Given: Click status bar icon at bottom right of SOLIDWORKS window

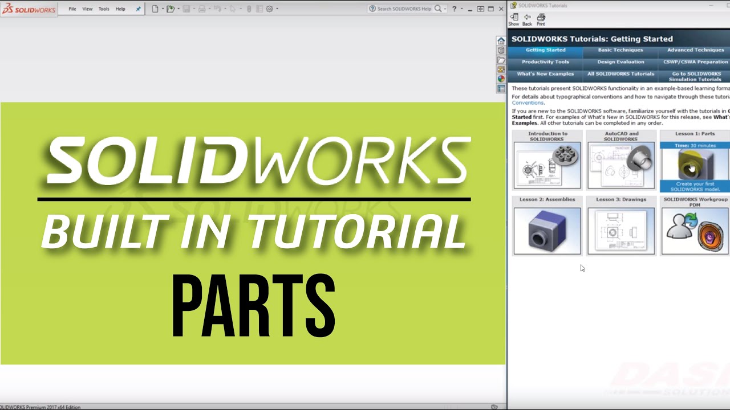Looking at the screenshot, I should [x=494, y=407].
